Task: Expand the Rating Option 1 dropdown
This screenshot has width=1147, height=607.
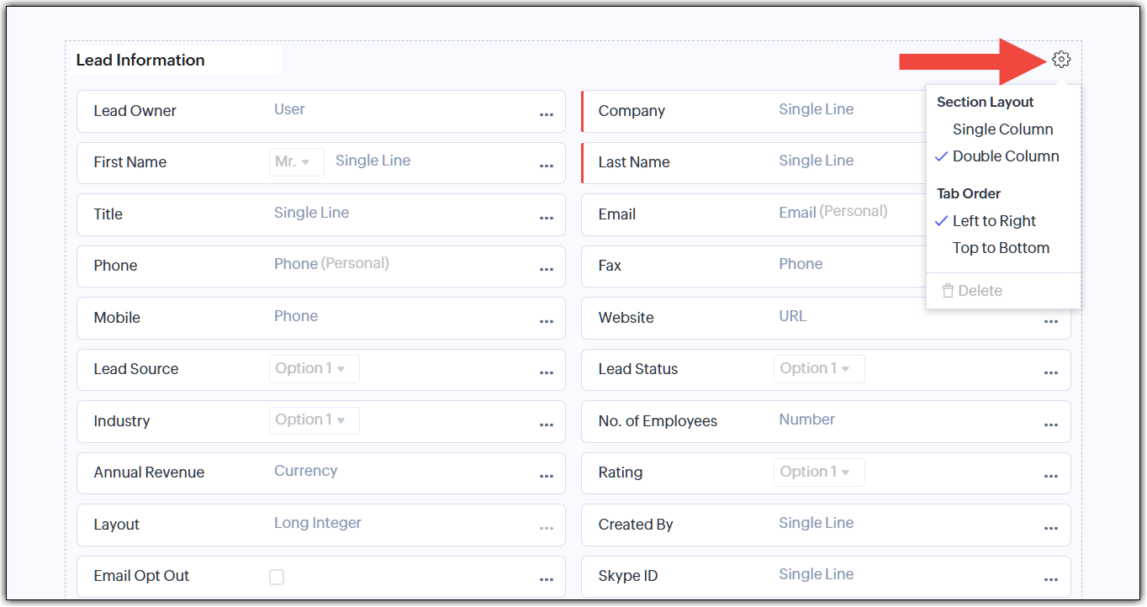Action: pos(818,472)
